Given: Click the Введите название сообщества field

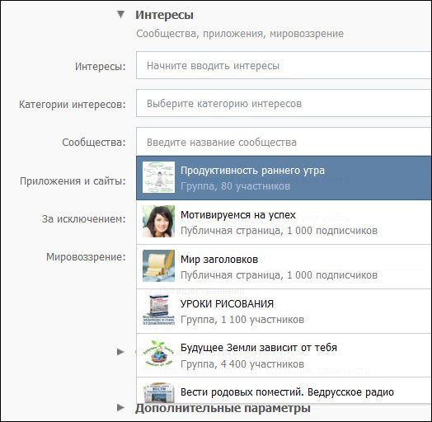Looking at the screenshot, I should click(284, 142).
